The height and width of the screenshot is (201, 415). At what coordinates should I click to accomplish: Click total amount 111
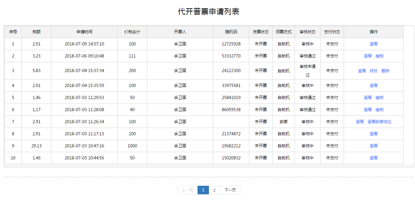(132, 56)
